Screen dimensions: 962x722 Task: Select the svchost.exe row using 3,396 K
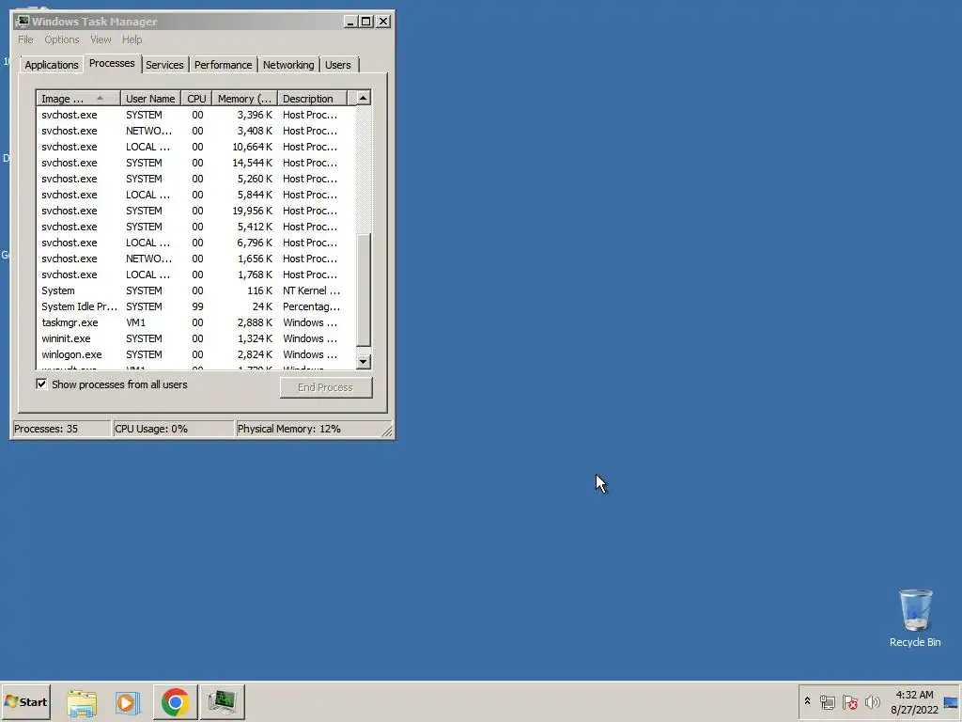[x=196, y=115]
